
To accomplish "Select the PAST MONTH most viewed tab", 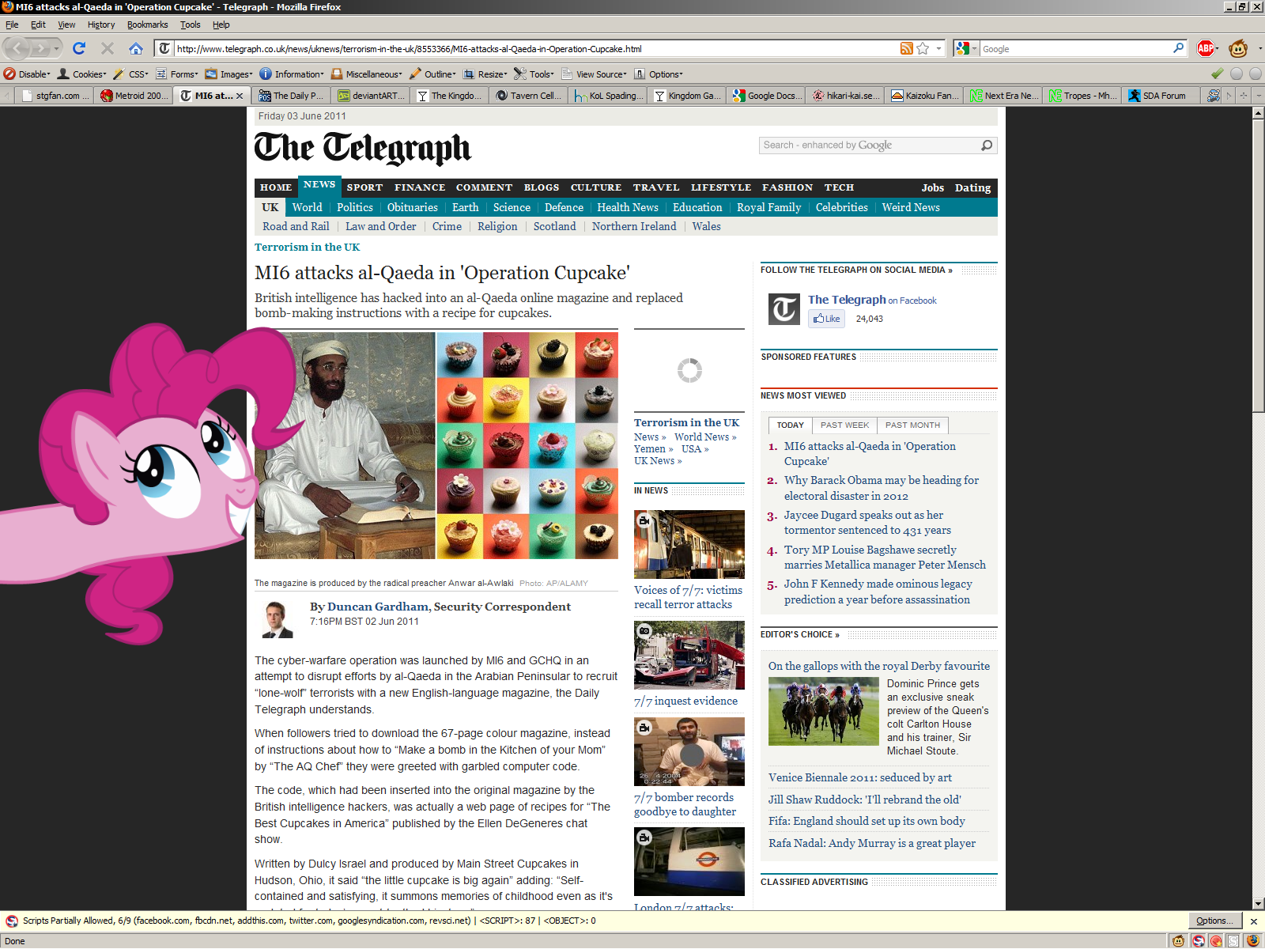I will 912,425.
